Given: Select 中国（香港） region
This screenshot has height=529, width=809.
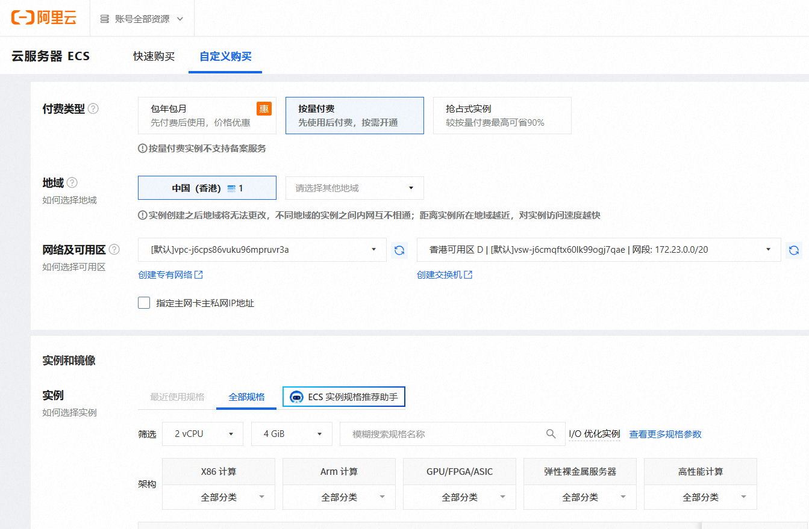Looking at the screenshot, I should point(207,188).
